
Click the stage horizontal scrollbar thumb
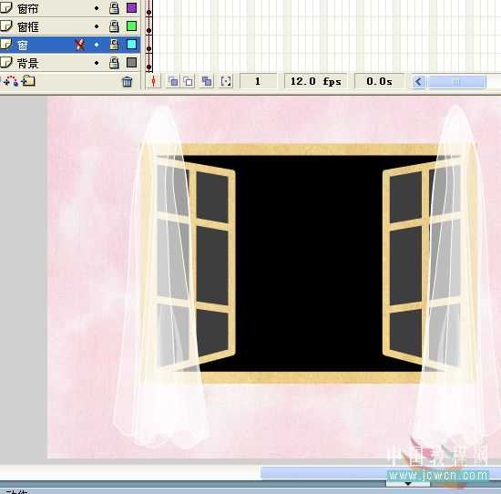click(x=380, y=472)
